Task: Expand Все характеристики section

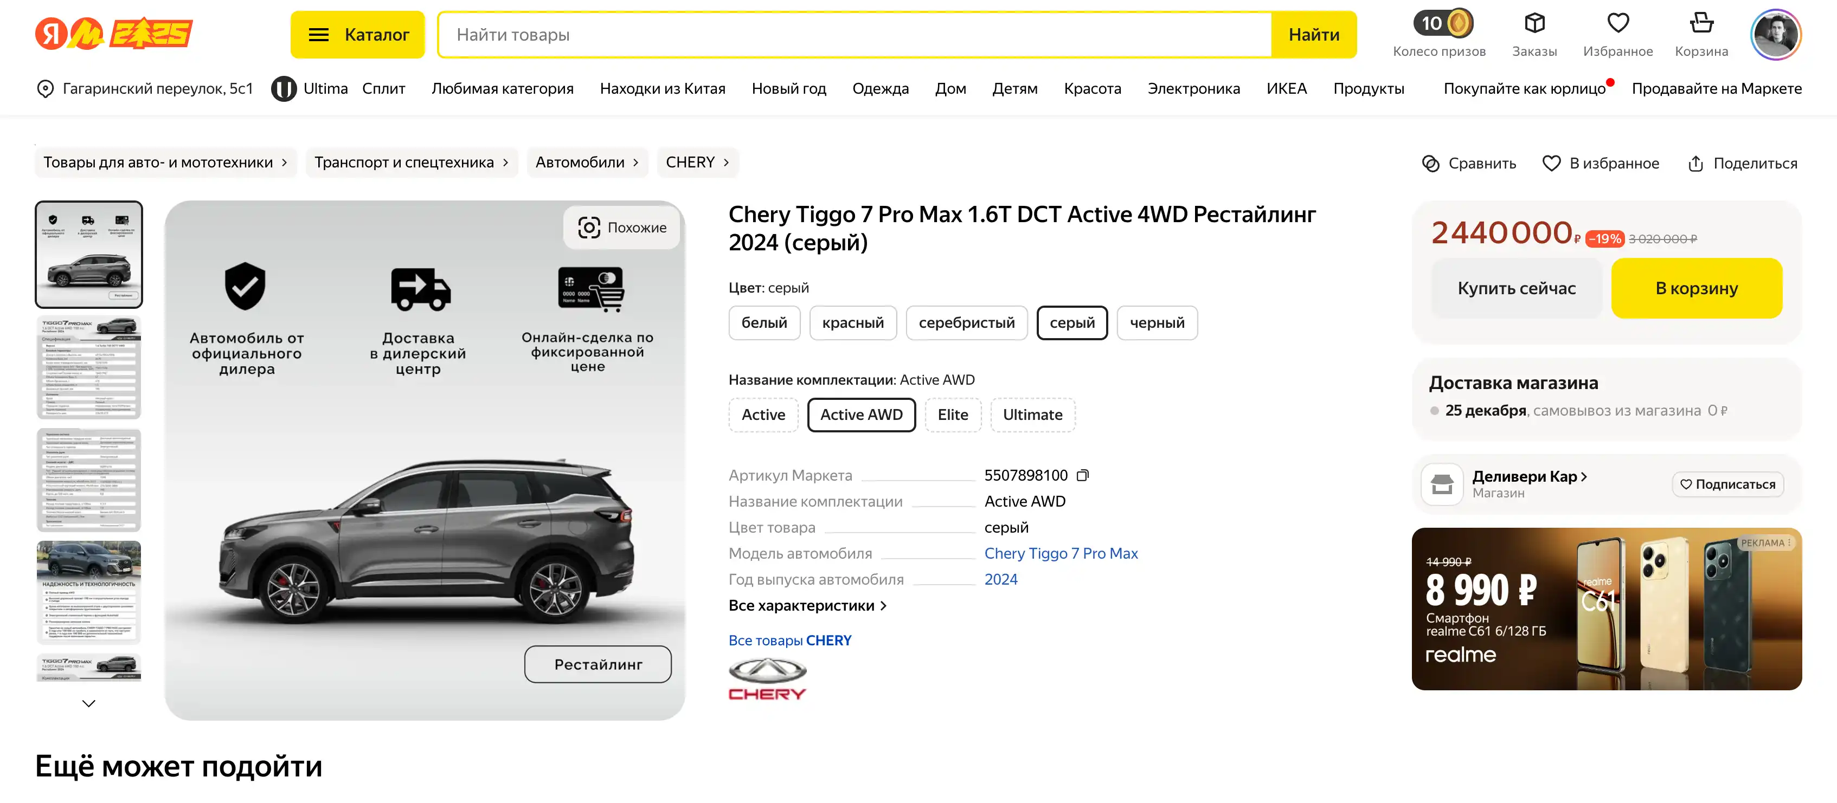Action: (x=807, y=606)
